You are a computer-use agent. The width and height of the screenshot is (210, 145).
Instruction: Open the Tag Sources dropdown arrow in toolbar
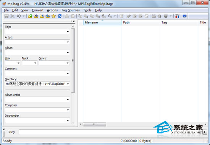[171, 16]
